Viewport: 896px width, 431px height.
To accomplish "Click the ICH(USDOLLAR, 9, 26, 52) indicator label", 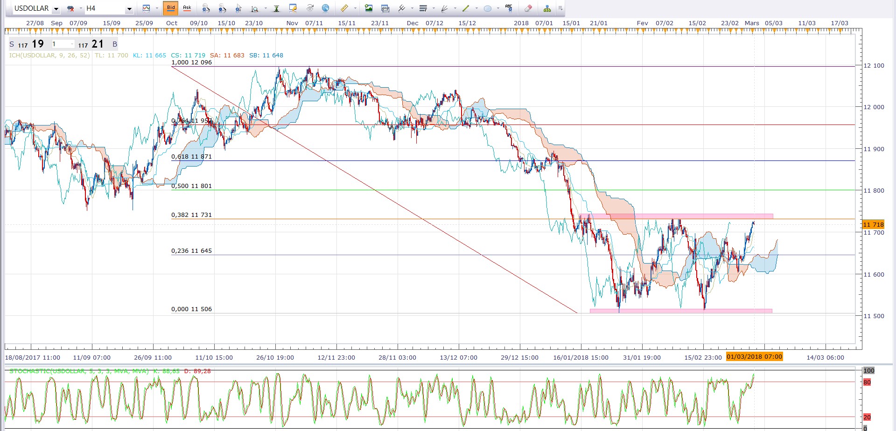I will coord(49,55).
